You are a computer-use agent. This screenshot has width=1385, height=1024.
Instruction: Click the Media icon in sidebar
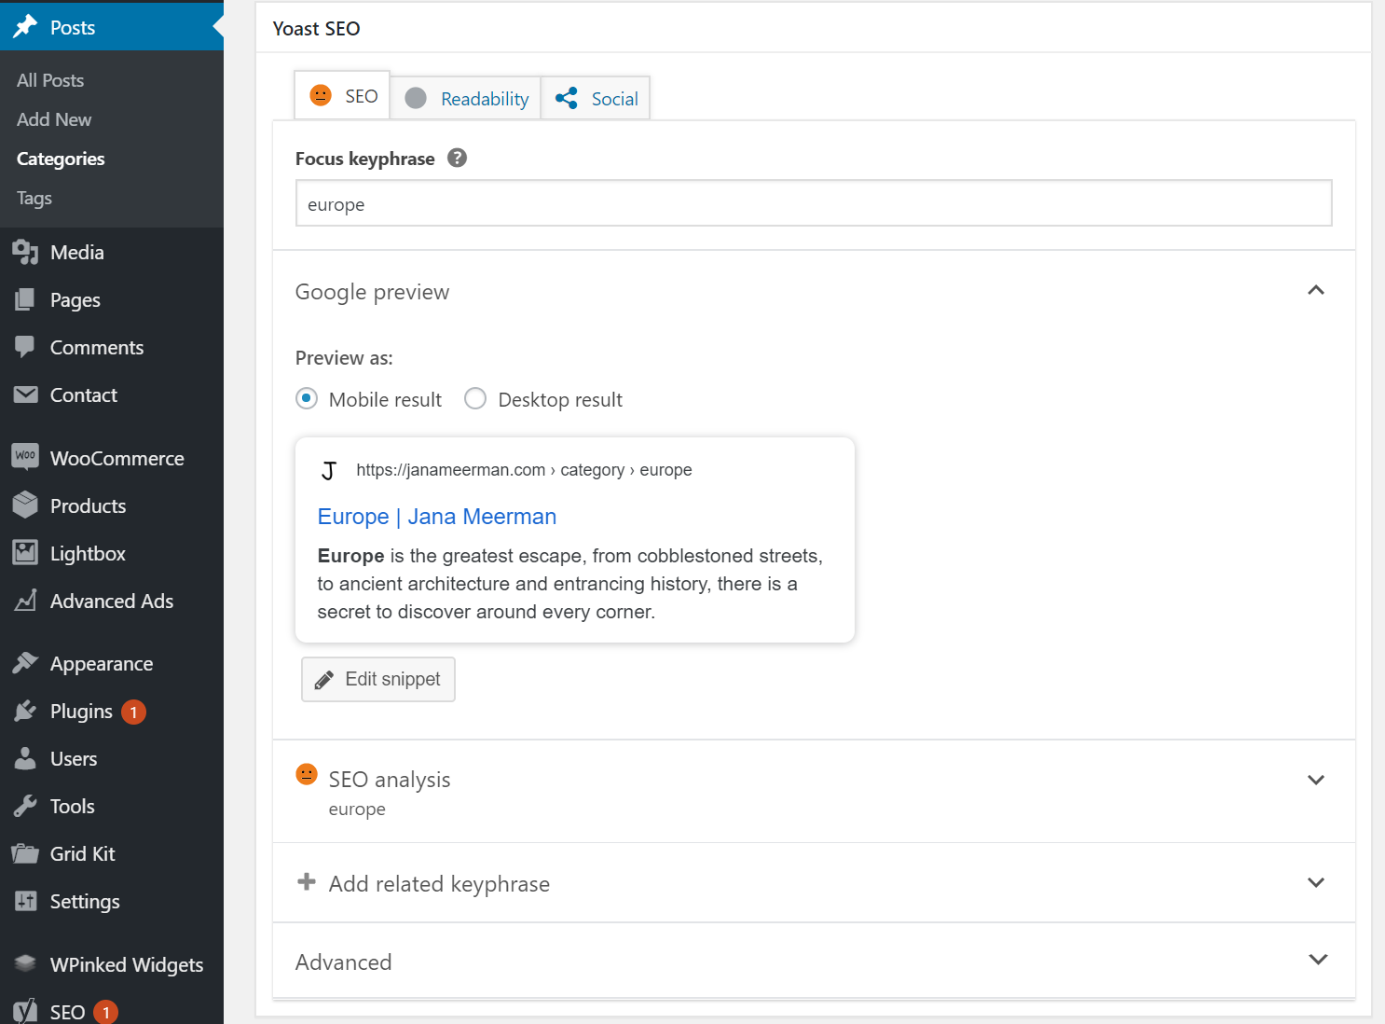pyautogui.click(x=25, y=252)
